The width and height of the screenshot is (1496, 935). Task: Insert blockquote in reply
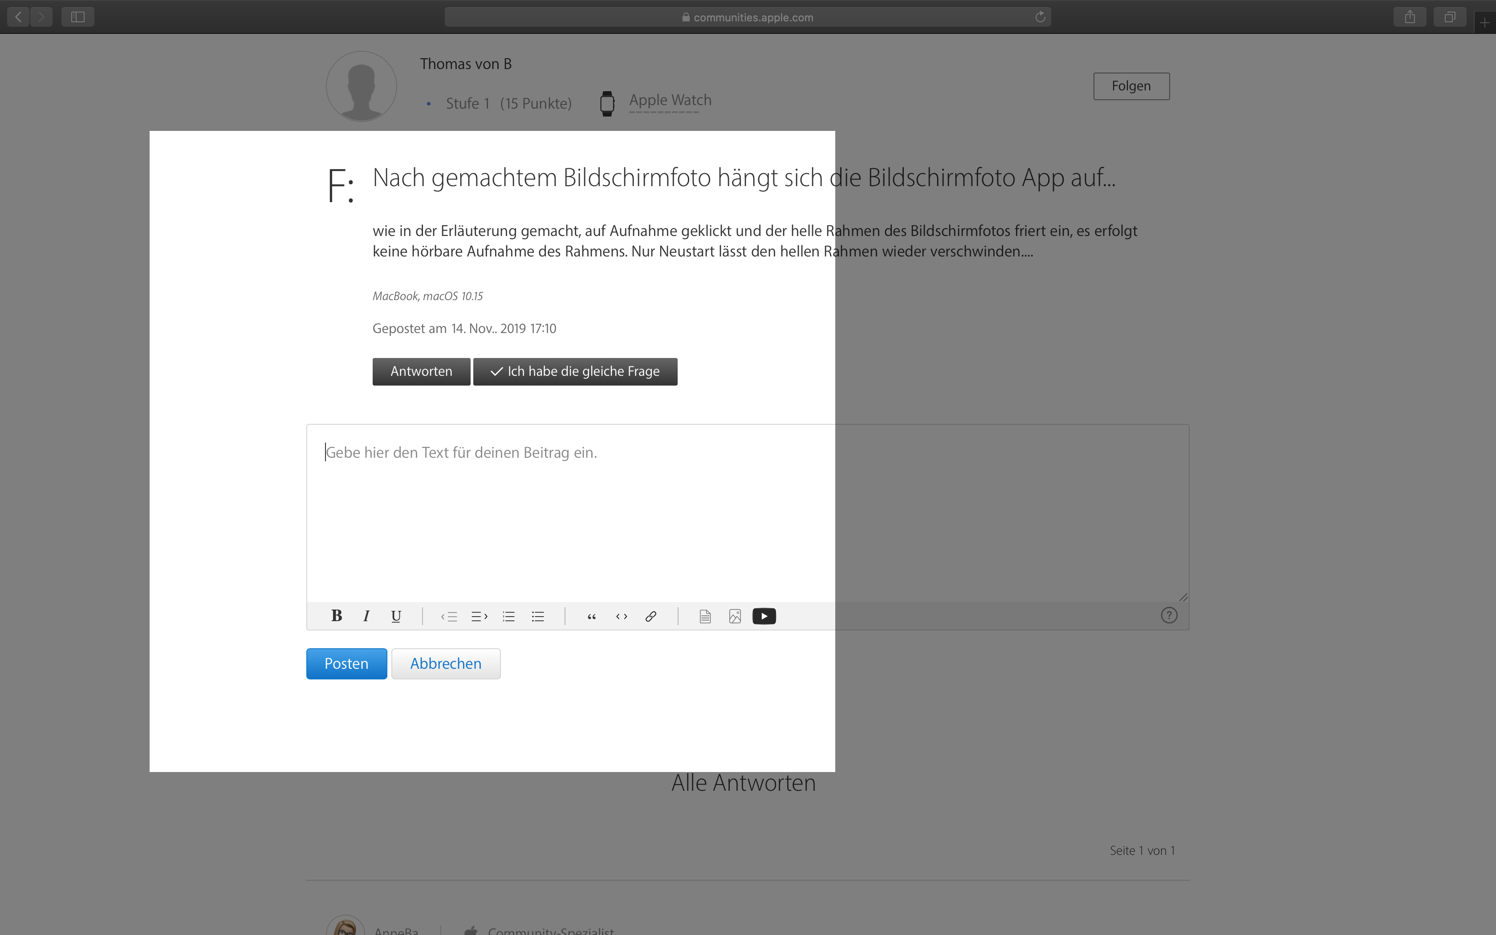tap(592, 617)
